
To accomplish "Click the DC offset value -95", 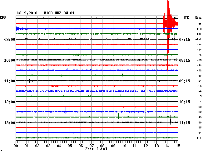I will (199, 24).
